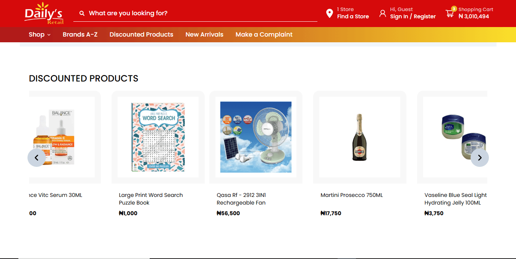
Task: Click Sign In / Register link
Action: tap(413, 16)
